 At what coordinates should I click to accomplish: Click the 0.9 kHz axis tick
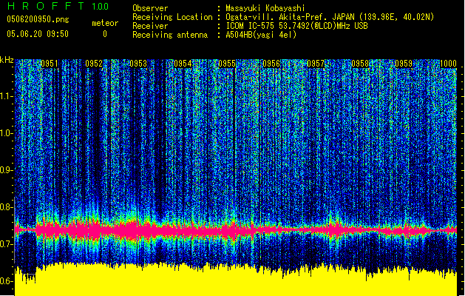tap(7, 170)
